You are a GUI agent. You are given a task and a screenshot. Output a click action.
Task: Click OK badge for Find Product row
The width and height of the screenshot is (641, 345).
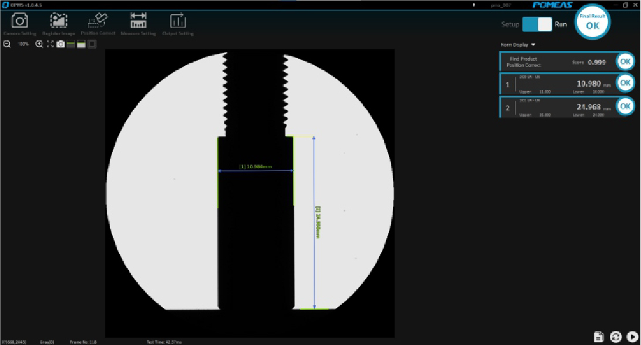click(625, 62)
